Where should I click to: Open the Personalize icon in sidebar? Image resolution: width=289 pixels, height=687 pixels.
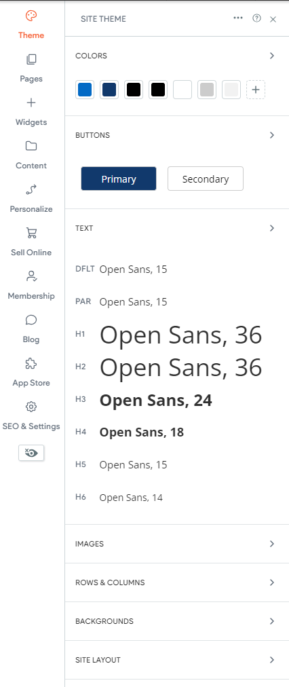tap(31, 189)
